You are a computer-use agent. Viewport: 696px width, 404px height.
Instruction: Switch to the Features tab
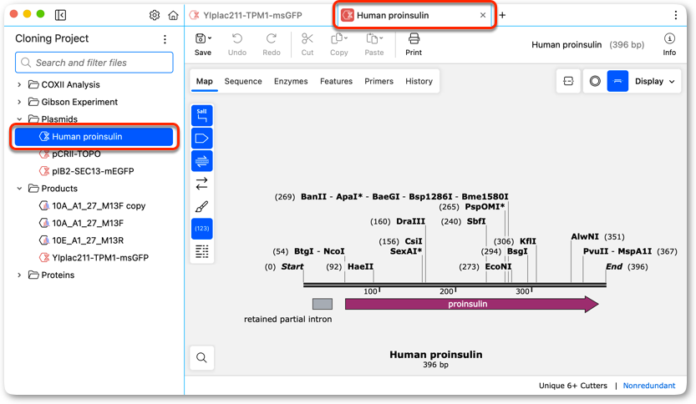(336, 81)
